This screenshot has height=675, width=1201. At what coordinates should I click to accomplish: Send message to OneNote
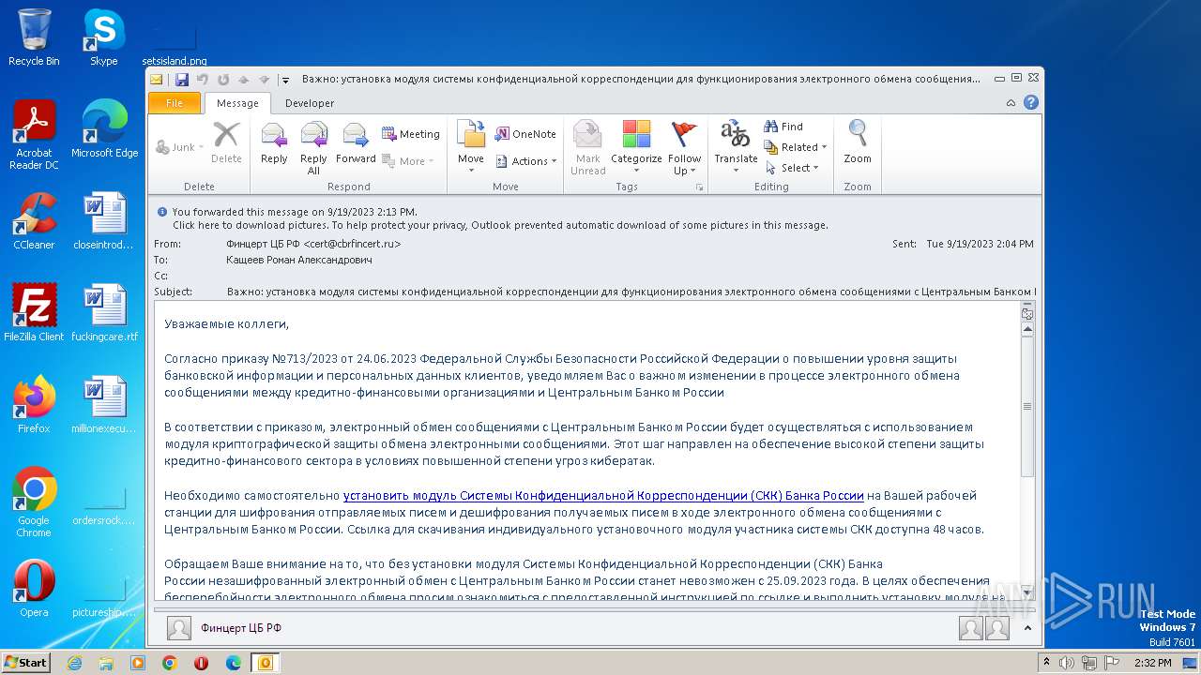click(525, 134)
